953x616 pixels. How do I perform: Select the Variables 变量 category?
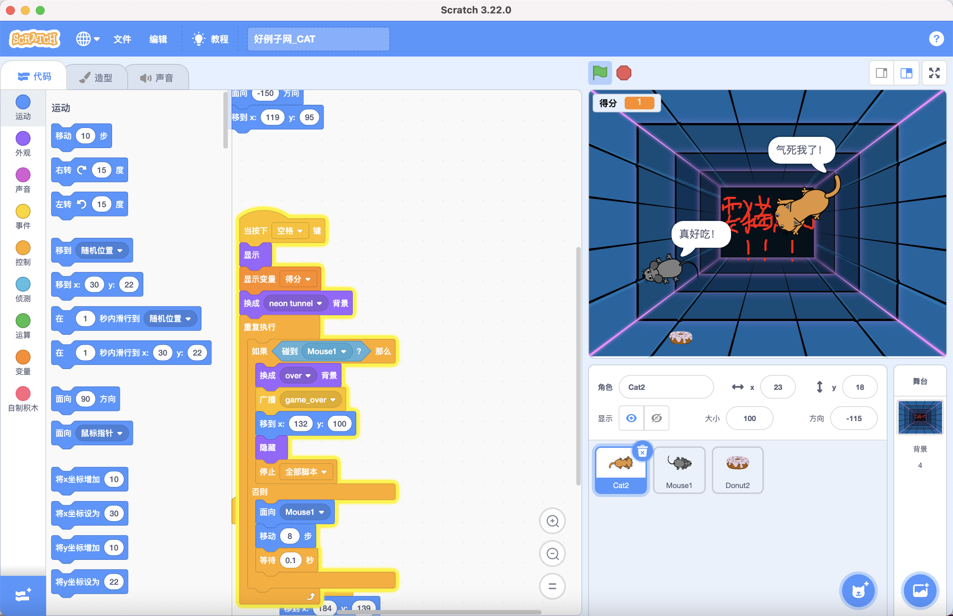click(23, 362)
